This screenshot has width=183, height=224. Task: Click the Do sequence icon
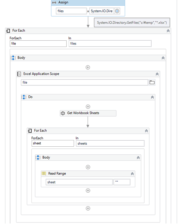pos(24,97)
